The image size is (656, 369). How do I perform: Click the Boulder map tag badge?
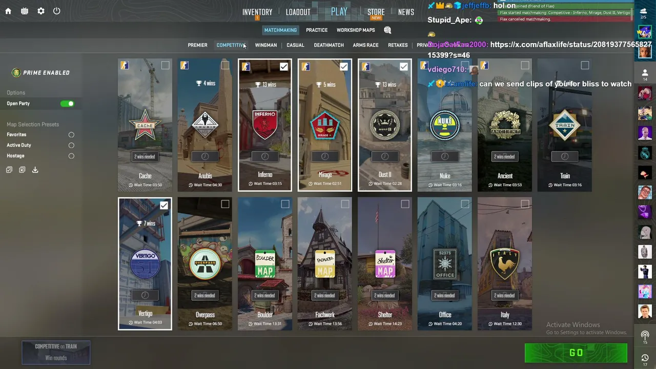[x=265, y=264]
